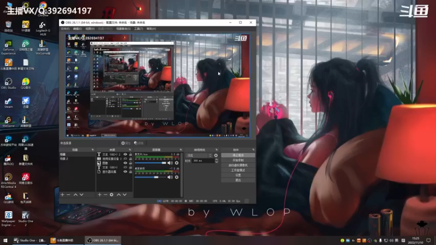
Task: Mute the 麦克风/Aux speaker icon
Action: (170, 163)
